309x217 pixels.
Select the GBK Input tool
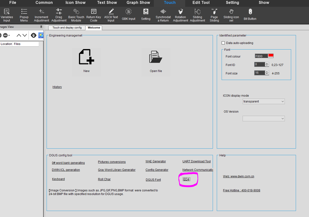[x=128, y=15]
